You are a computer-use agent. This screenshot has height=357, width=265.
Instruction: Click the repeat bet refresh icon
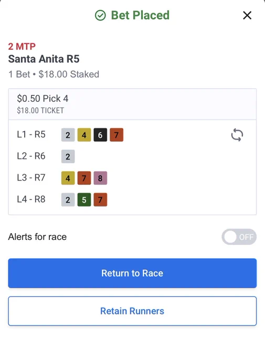point(237,135)
